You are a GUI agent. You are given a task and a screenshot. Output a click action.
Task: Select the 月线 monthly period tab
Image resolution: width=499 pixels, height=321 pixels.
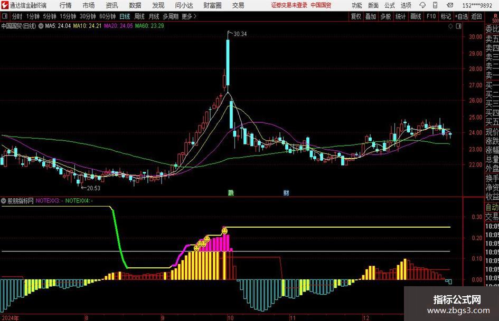[154, 16]
